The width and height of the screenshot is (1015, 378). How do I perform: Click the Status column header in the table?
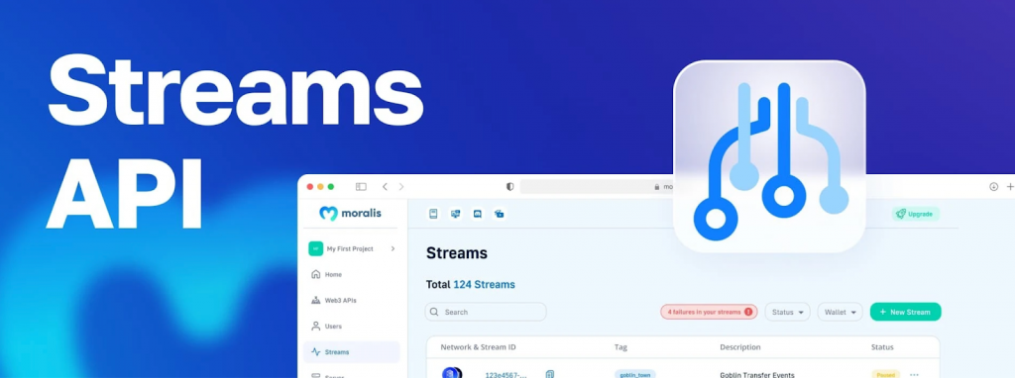(x=882, y=347)
